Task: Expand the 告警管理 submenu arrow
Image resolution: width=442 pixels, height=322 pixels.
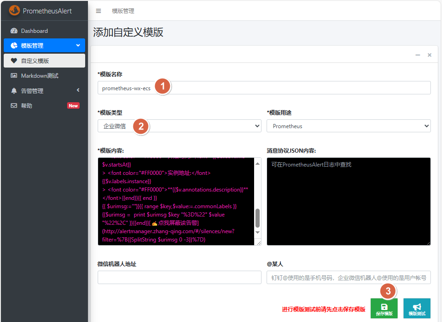Action: coord(78,90)
